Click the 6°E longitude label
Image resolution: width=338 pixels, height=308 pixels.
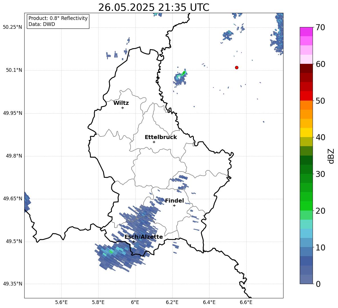tap(135, 302)
